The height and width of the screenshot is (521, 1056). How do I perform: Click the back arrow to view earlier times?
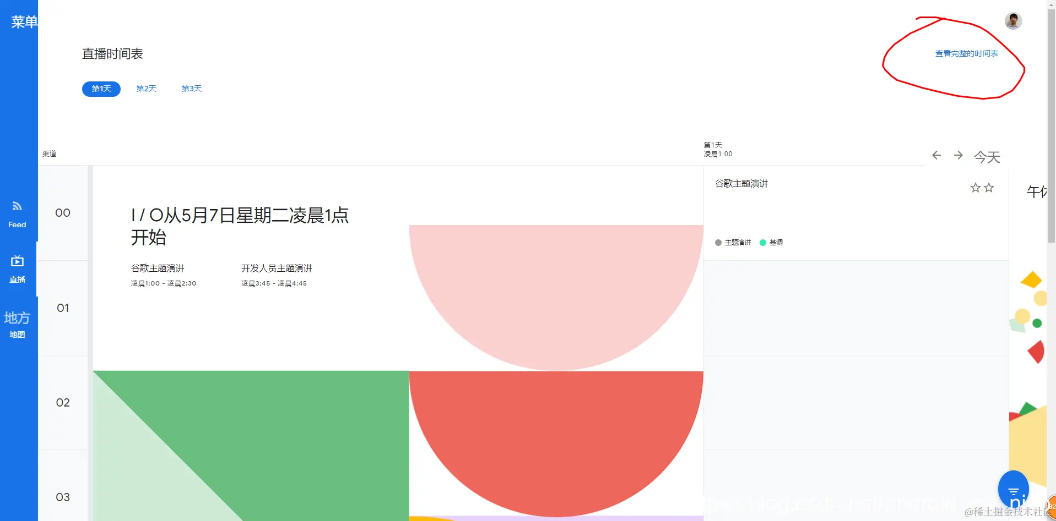936,156
